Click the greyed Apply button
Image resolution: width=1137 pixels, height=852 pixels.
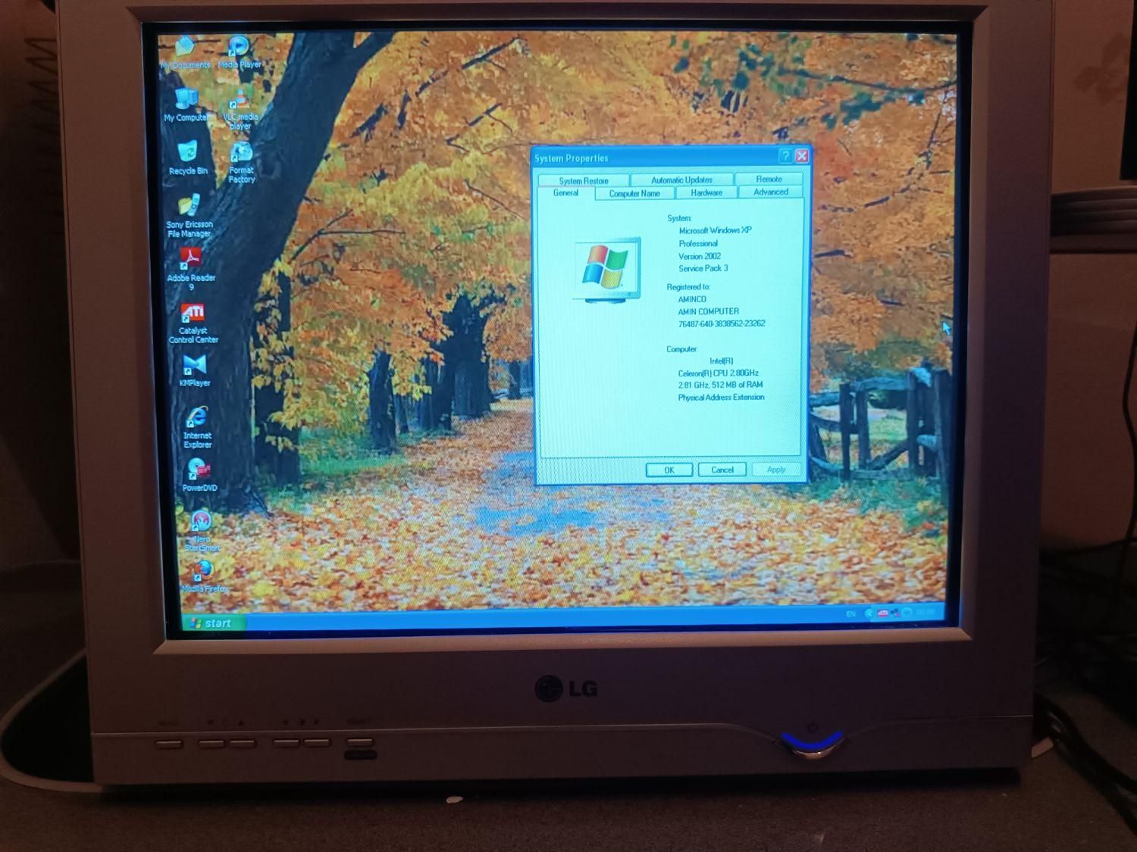pyautogui.click(x=776, y=470)
